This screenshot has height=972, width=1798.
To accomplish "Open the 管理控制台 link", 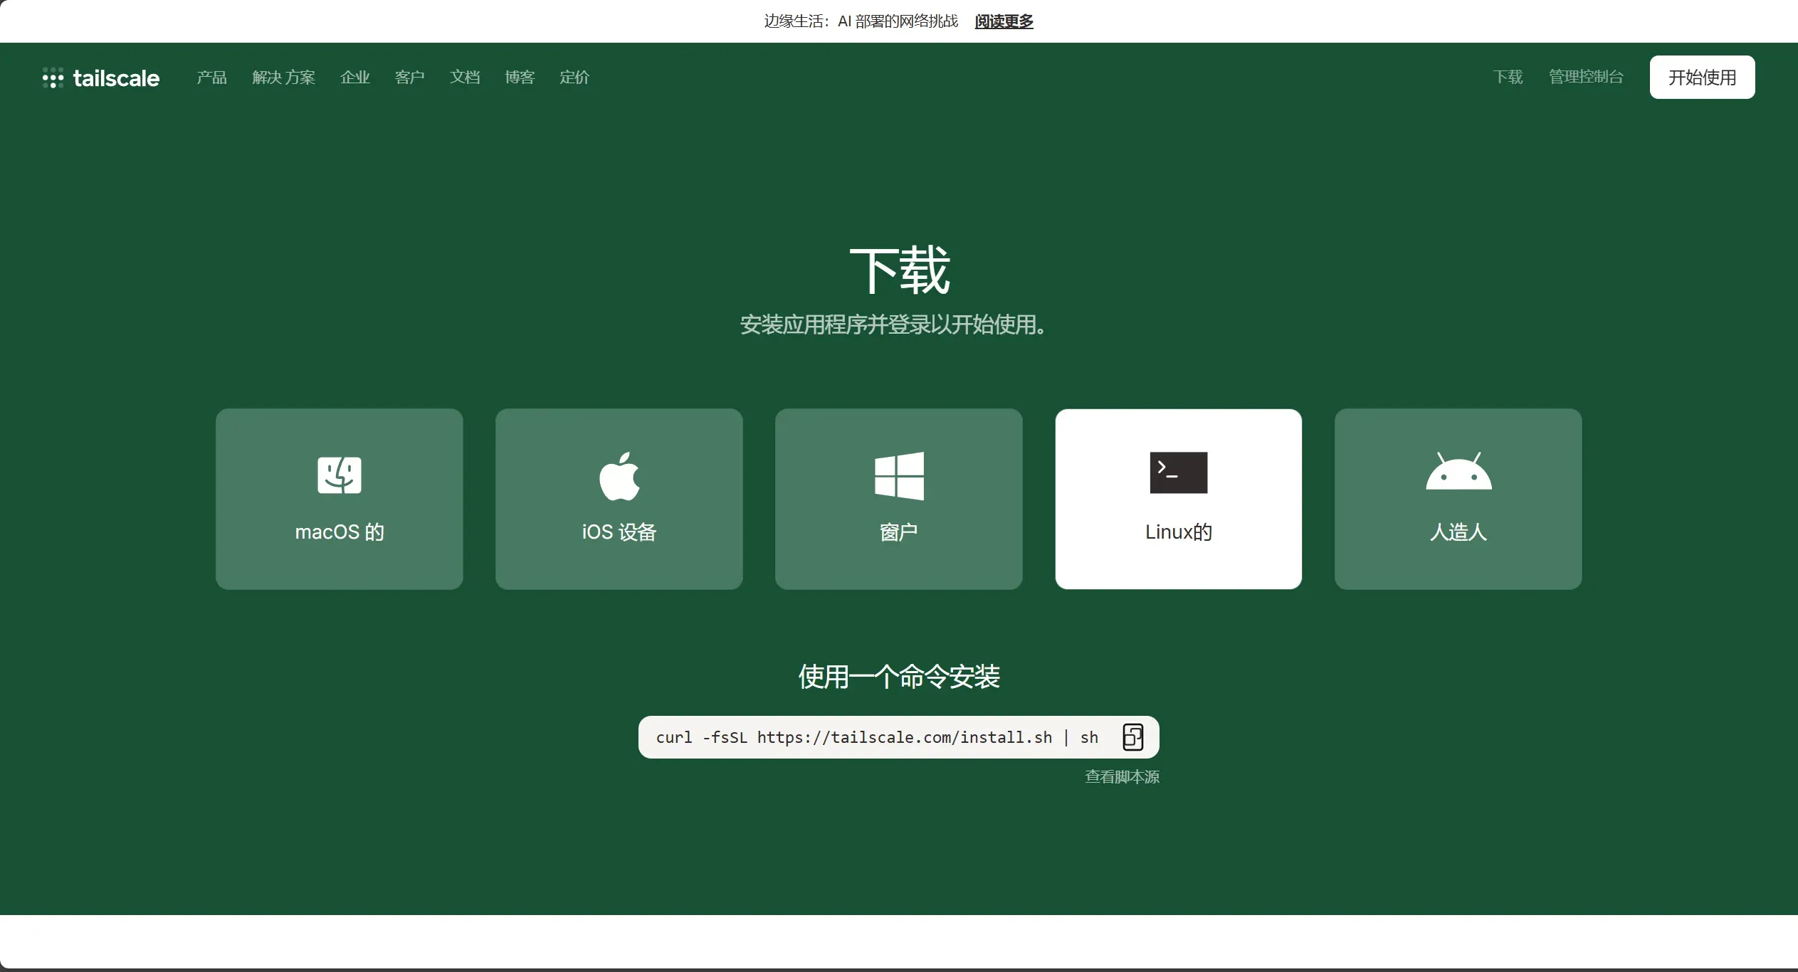I will [x=1586, y=77].
